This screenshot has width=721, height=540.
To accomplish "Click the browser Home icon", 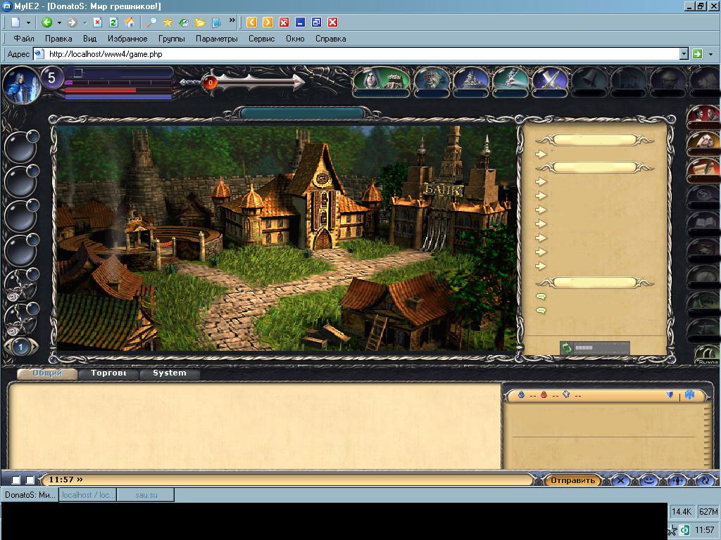I will coord(129,22).
